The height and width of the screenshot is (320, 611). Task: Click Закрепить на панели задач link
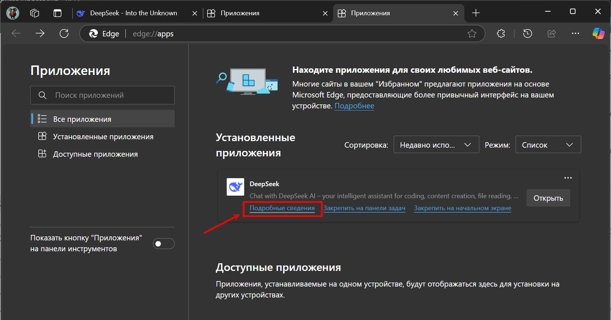click(x=364, y=208)
